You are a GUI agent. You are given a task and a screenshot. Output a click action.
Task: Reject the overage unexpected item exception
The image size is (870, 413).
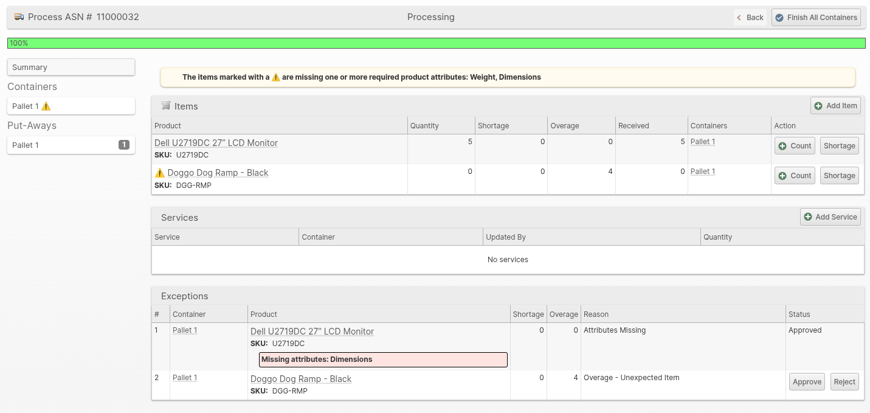(x=844, y=382)
